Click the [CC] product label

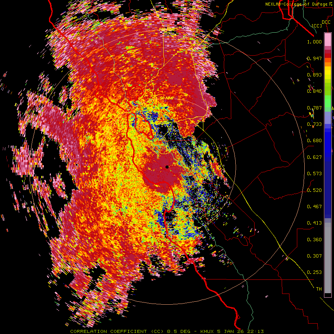317,26
